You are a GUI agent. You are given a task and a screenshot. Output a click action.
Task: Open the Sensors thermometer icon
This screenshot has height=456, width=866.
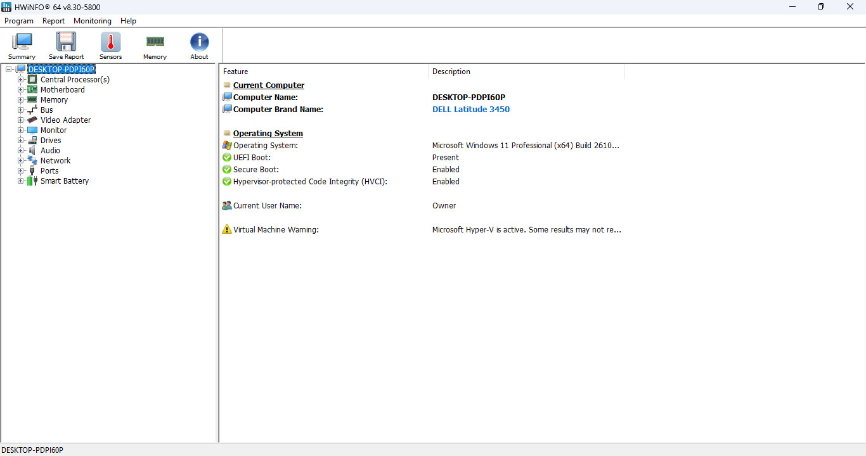(110, 42)
